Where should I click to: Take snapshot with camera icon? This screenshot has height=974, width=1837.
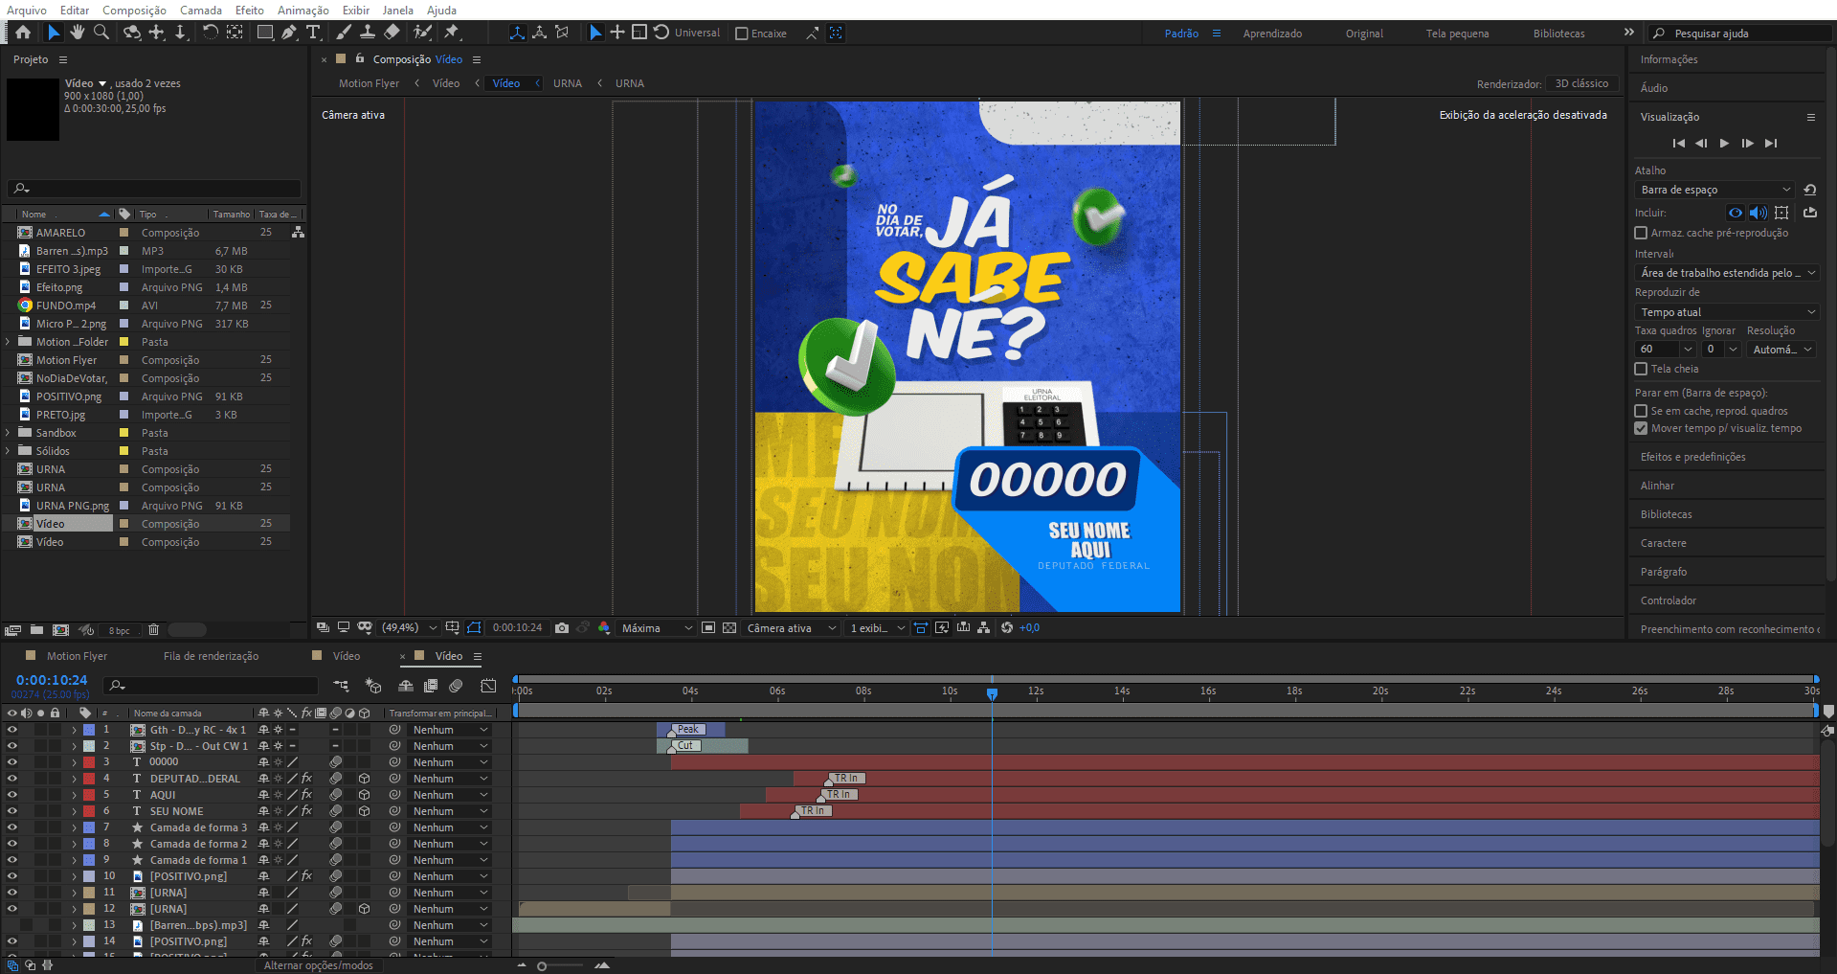coord(562,628)
